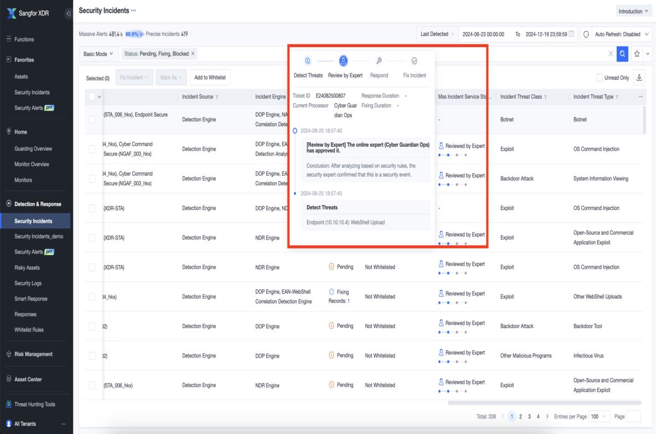Click the Risk Management sidebar icon
Image resolution: width=656 pixels, height=434 pixels.
9,354
